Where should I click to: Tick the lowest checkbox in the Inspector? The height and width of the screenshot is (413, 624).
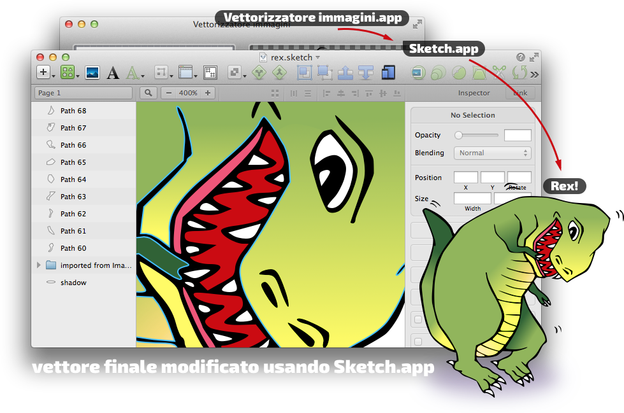click(418, 342)
